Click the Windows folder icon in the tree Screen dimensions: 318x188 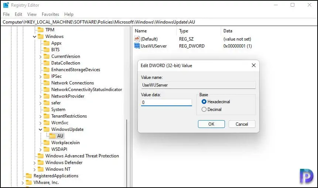click(41, 36)
